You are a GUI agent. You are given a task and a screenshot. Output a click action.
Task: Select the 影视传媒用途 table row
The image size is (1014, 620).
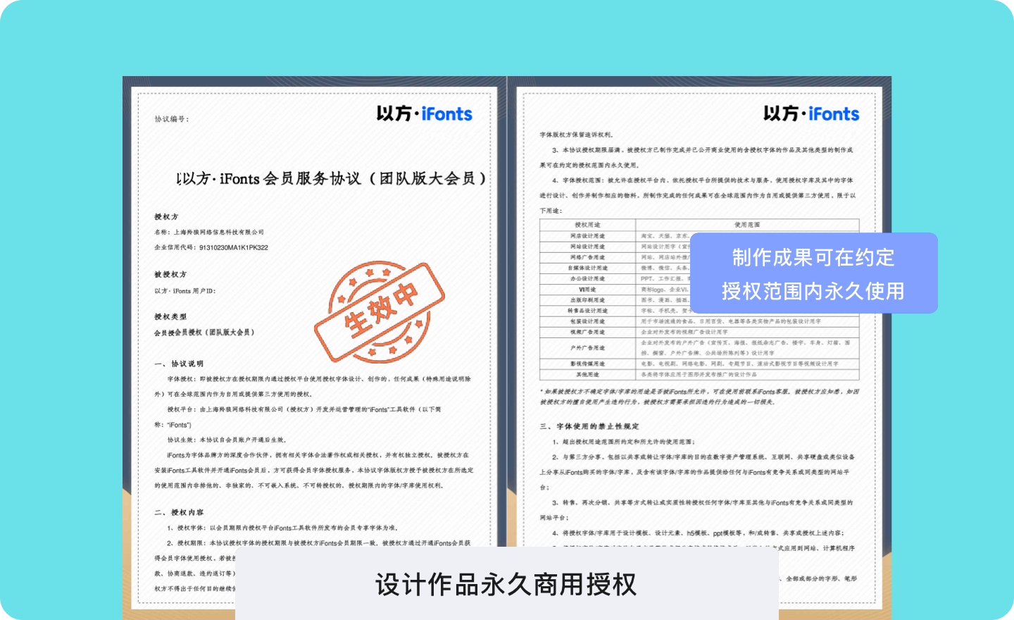[699, 364]
